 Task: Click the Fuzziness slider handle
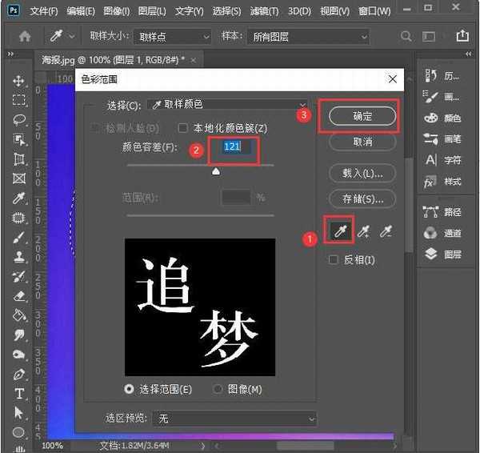[215, 171]
